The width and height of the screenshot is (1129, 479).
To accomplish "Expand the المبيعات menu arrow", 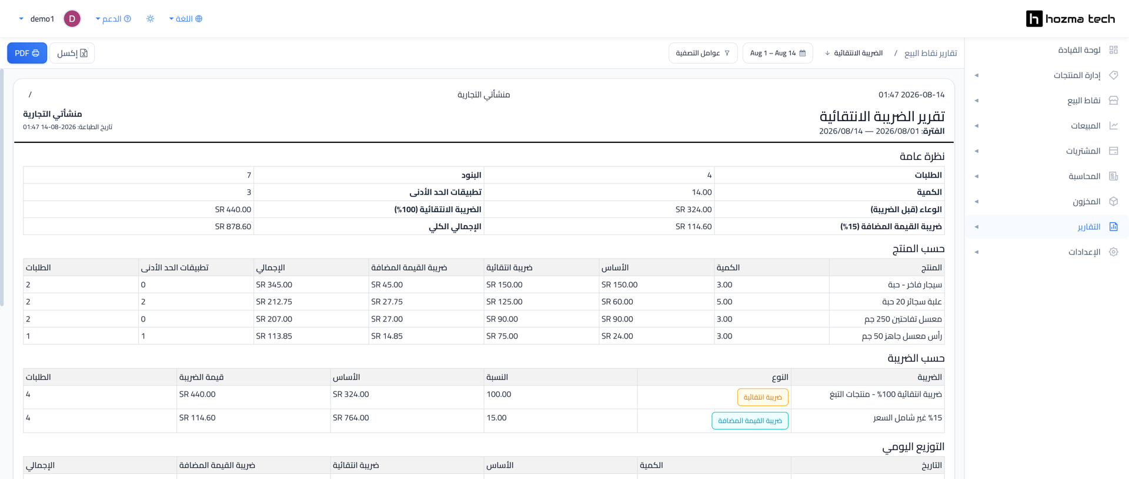I will pos(977,126).
